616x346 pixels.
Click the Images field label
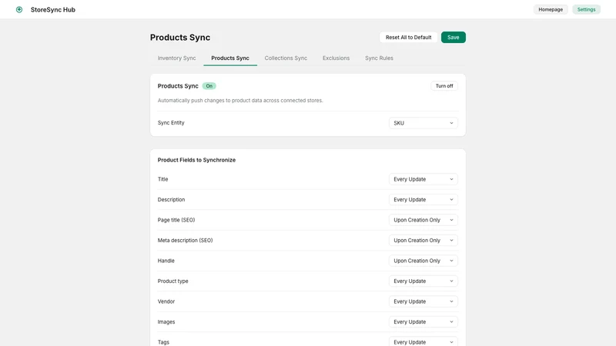tap(166, 322)
